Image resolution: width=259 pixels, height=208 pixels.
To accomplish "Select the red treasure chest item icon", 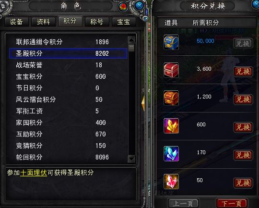I will (x=171, y=70).
